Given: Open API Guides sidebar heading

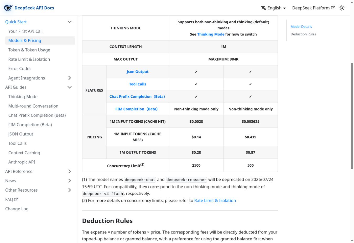Looking at the screenshot, I should tap(16, 87).
